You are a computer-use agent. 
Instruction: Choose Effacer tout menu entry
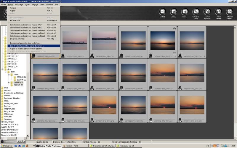click(34, 20)
